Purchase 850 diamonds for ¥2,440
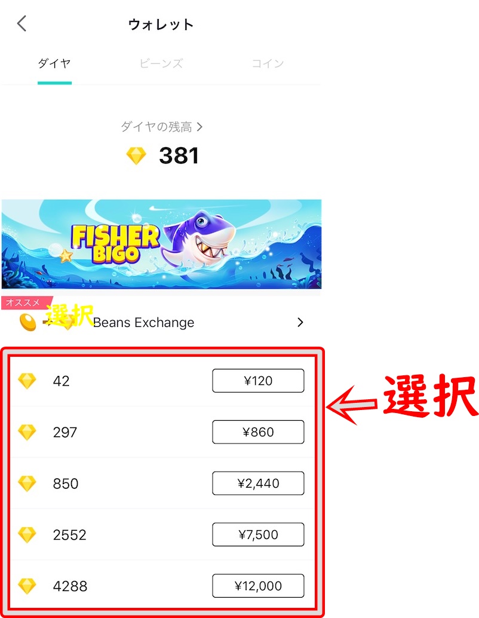Viewport: 479px width, 618px height. pyautogui.click(x=258, y=483)
